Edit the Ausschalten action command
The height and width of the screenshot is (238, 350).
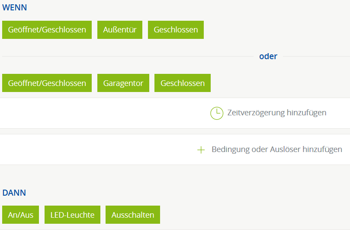tap(133, 215)
